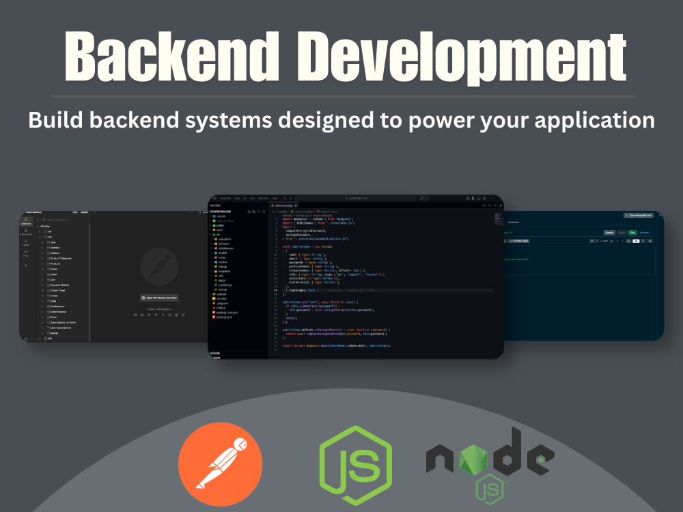683x512 pixels.
Task: Click Options link in Compass query bar
Action: click(x=645, y=233)
